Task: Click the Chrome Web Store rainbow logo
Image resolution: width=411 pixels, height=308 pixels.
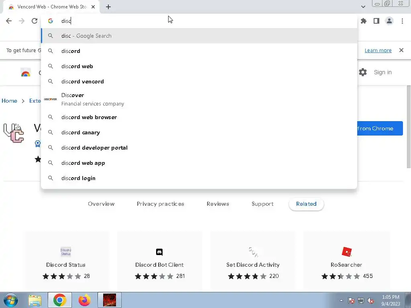Action: click(x=26, y=73)
